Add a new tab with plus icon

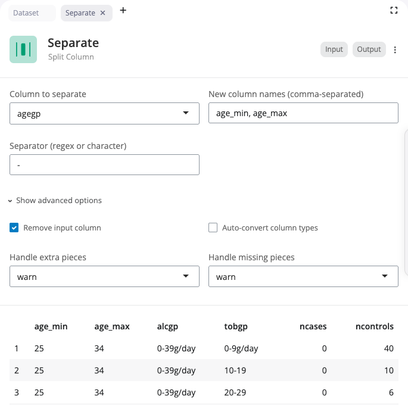pos(123,11)
